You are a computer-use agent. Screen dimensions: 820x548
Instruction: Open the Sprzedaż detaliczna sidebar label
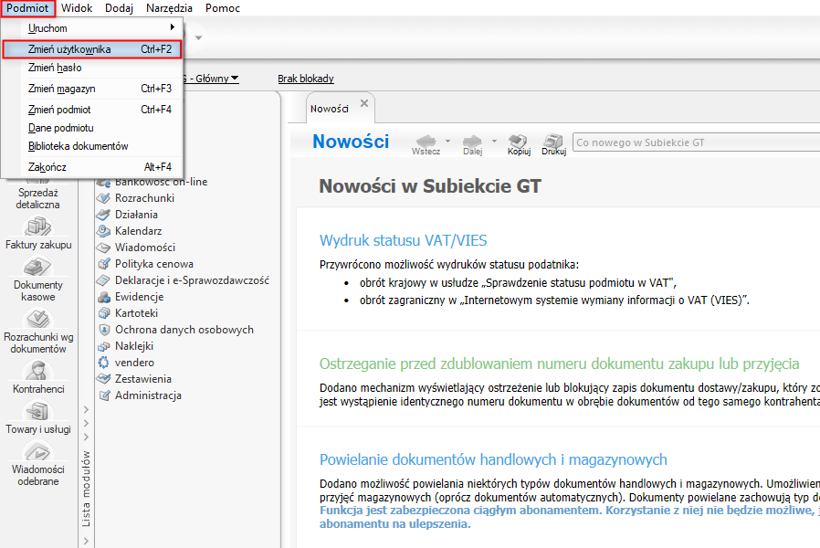(37, 199)
